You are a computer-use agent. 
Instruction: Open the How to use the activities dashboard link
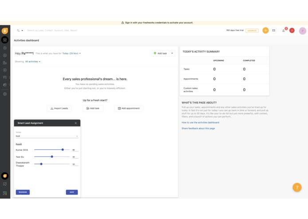tap(200, 122)
